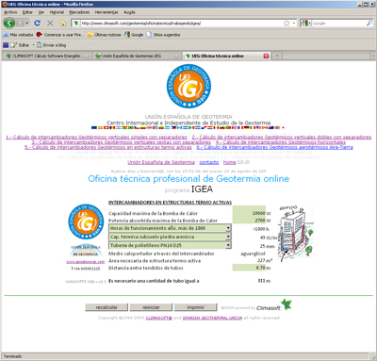Image resolution: width=377 pixels, height=361 pixels.
Task: Click the Unión Española de Geotermia link
Action: (161, 162)
